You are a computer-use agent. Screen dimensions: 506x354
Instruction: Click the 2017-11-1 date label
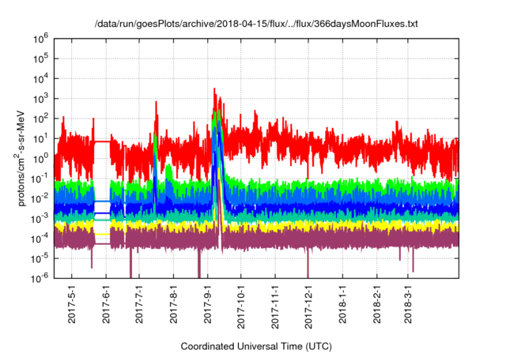point(275,307)
